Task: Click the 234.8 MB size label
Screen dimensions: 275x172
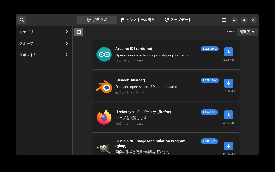Action: click(x=229, y=123)
